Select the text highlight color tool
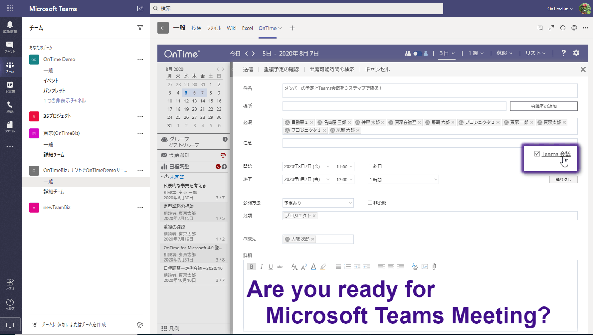 pos(323,267)
